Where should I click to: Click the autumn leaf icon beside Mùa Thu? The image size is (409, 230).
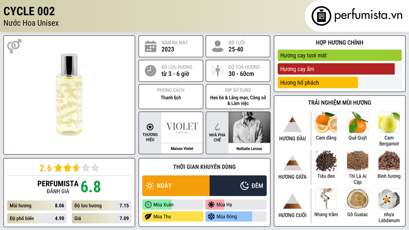(x=148, y=216)
